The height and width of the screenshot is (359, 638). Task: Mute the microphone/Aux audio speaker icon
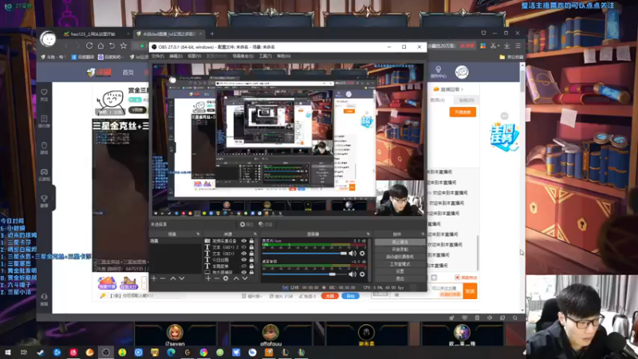tap(352, 254)
